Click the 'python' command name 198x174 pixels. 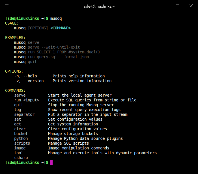[x=21, y=139]
